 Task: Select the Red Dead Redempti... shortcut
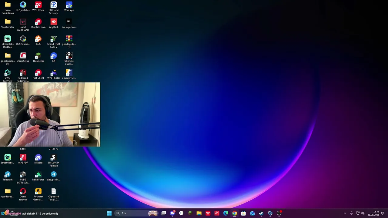pos(23,76)
